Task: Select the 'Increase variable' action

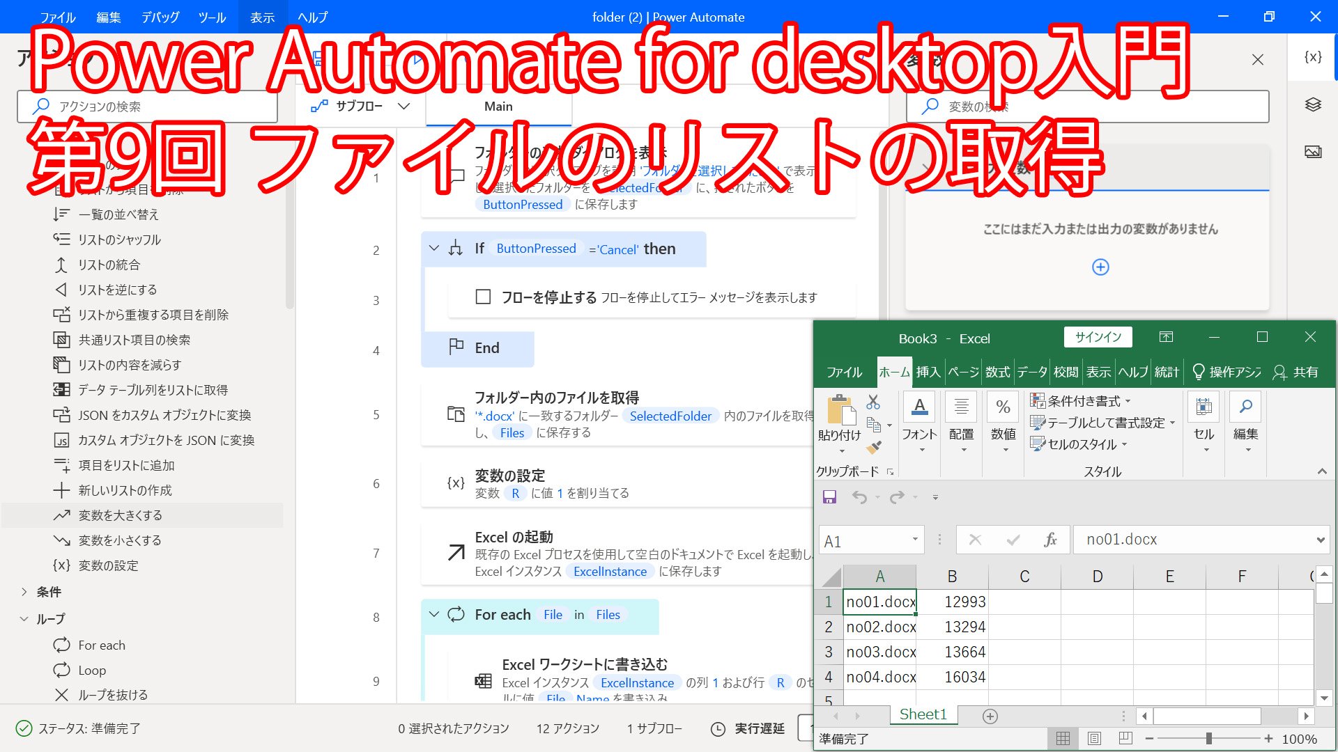Action: [142, 515]
